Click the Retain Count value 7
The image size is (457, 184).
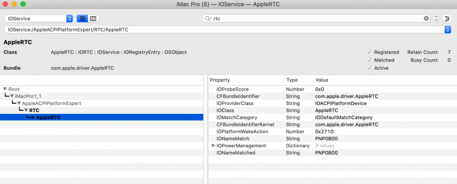point(449,52)
